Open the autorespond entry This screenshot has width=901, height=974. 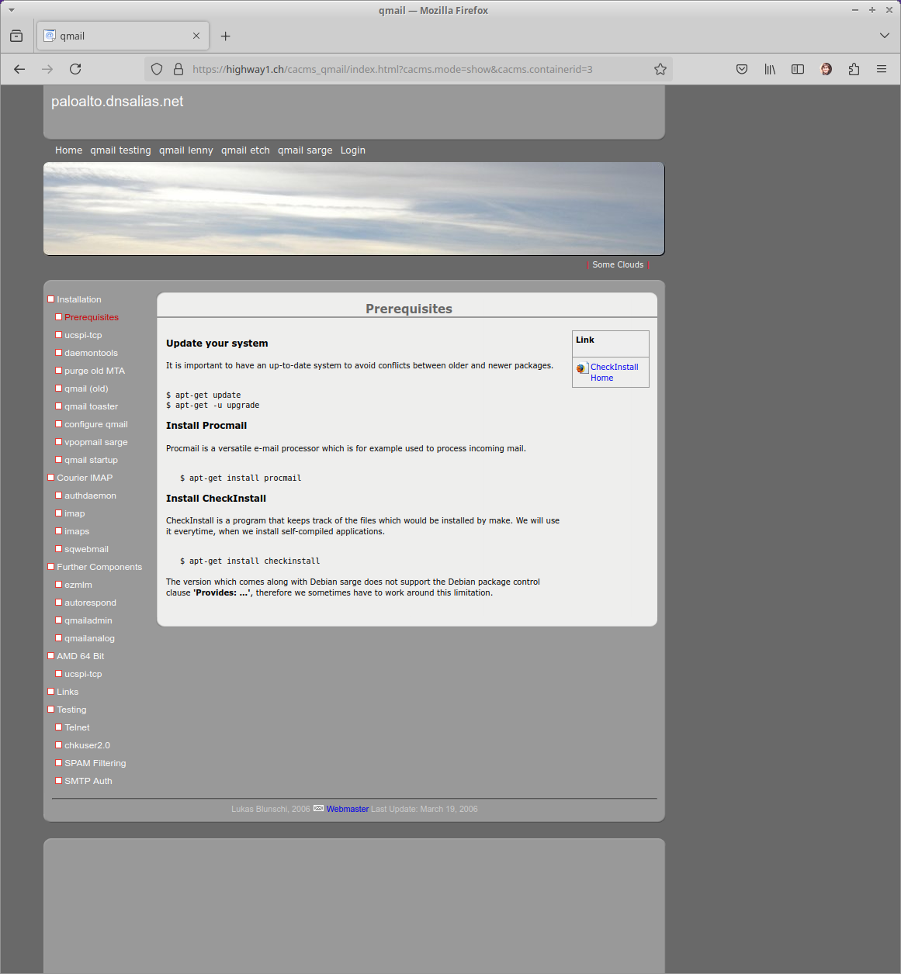90,603
